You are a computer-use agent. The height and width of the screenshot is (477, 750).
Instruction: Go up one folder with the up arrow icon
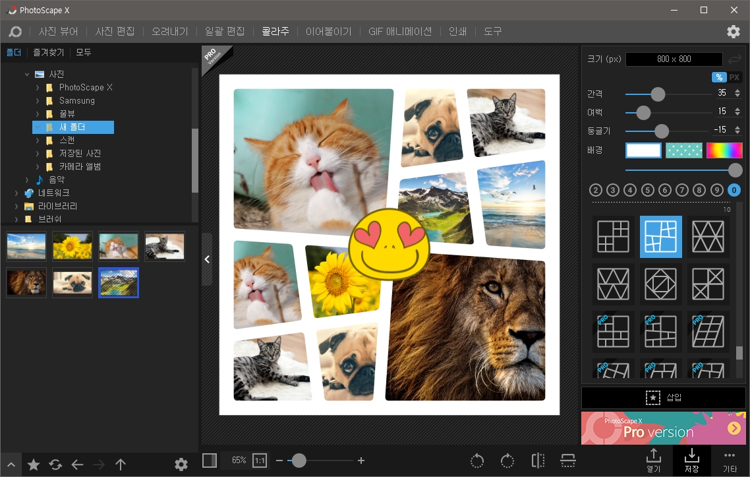[121, 464]
